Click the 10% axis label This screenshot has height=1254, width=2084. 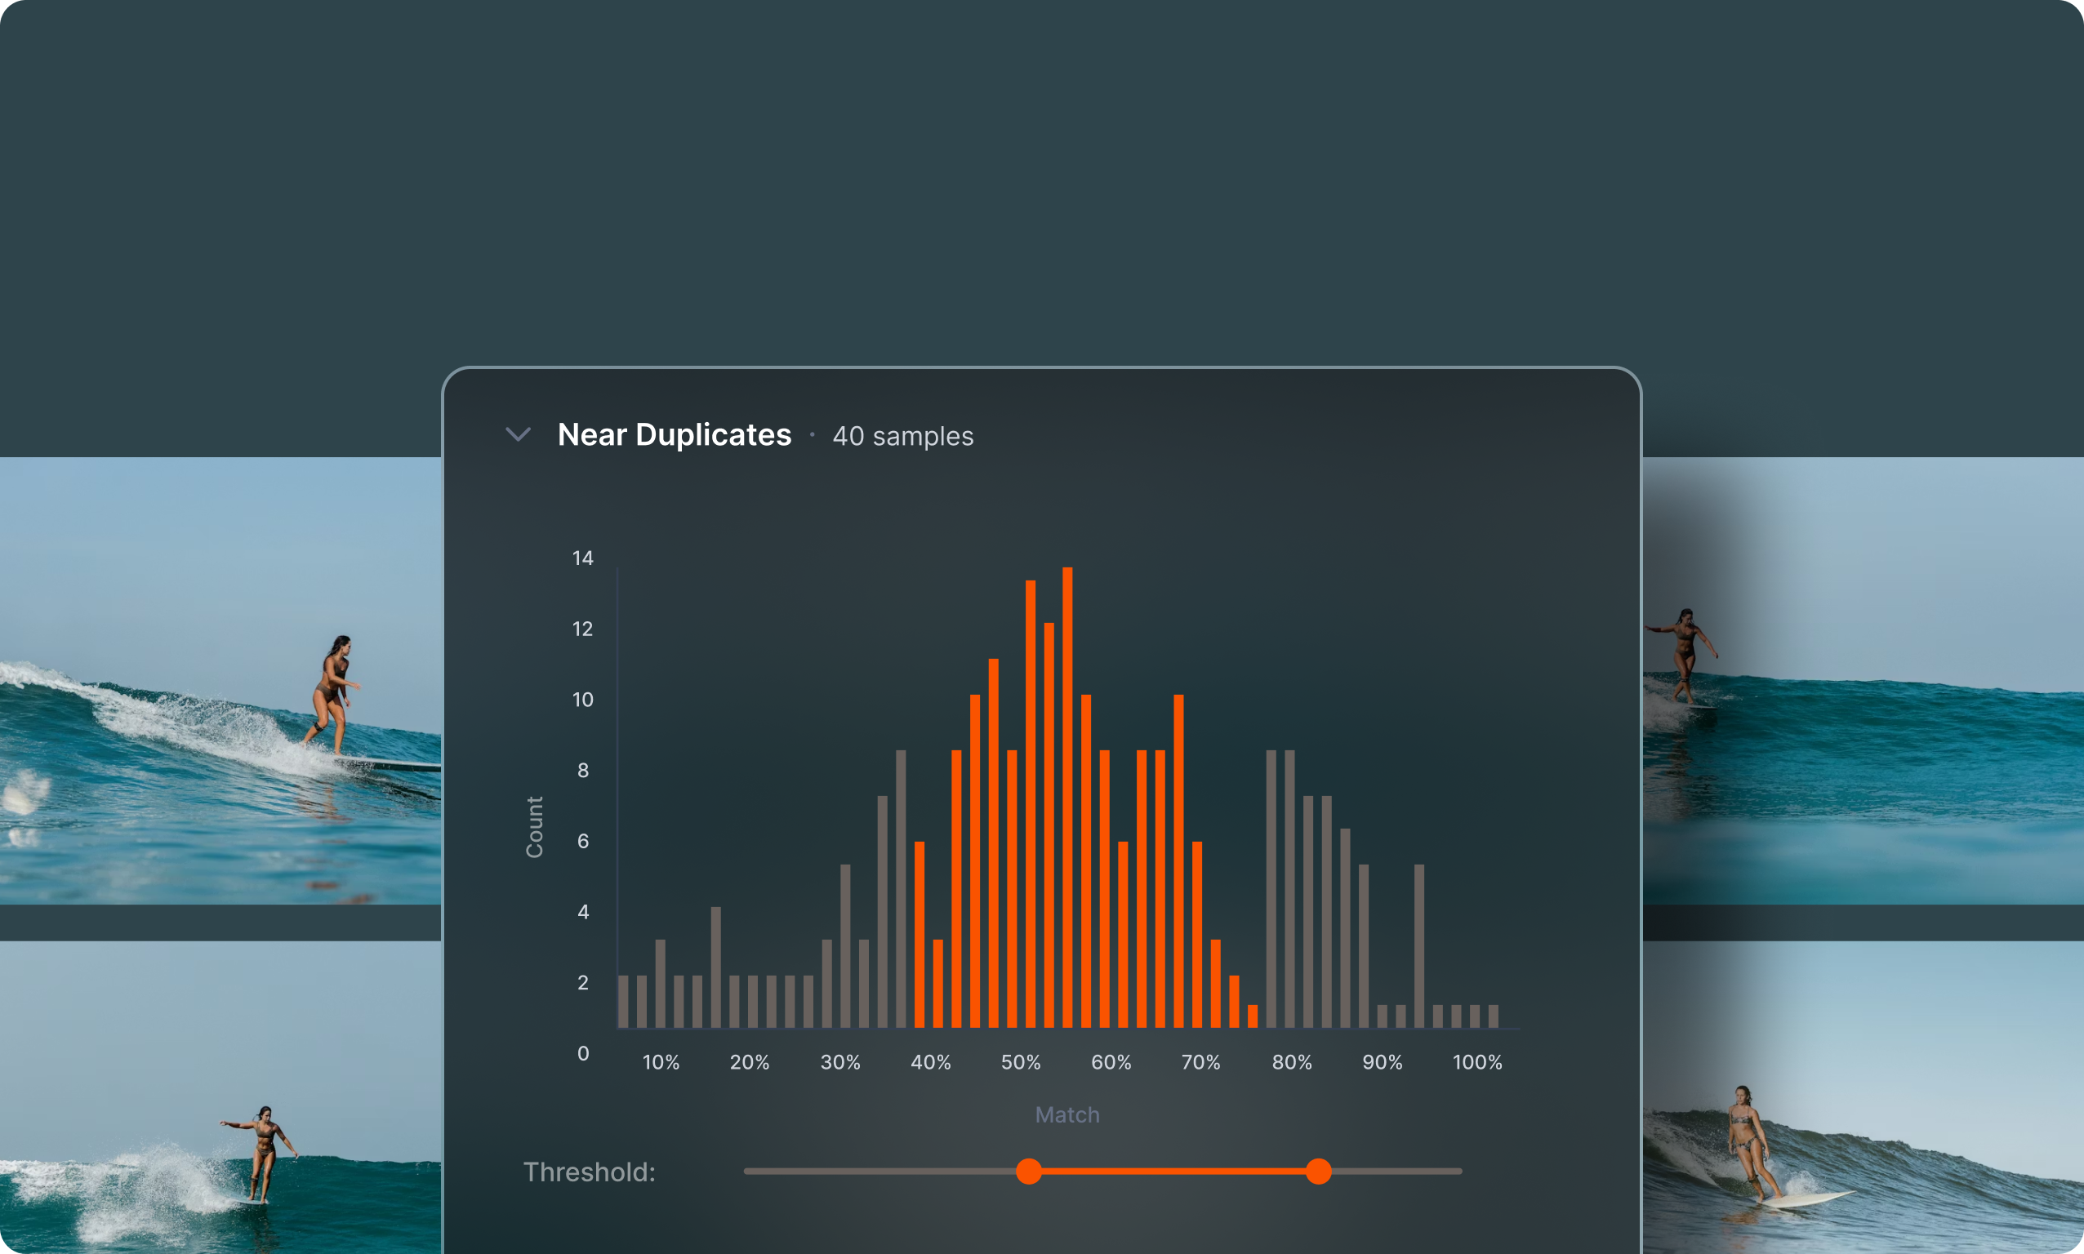(x=661, y=1062)
